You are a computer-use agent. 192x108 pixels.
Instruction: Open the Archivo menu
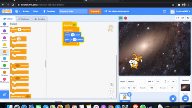(26, 11)
